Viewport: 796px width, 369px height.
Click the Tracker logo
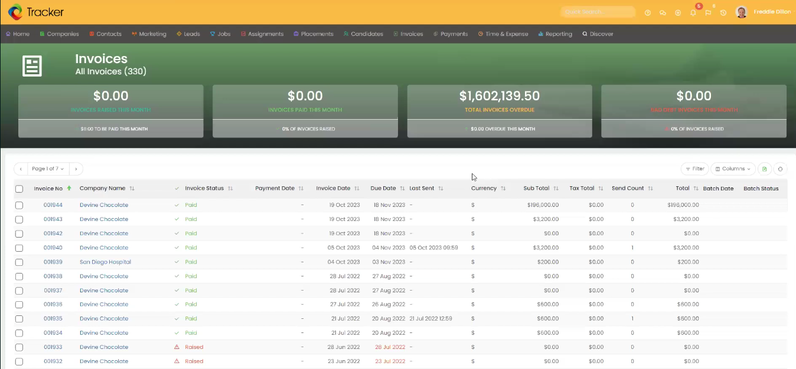[x=36, y=12]
